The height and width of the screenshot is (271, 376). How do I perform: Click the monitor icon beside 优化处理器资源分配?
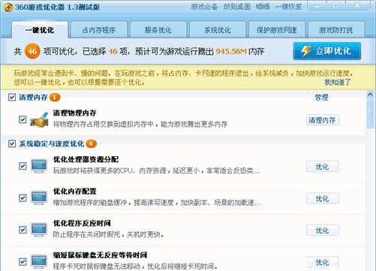39,166
